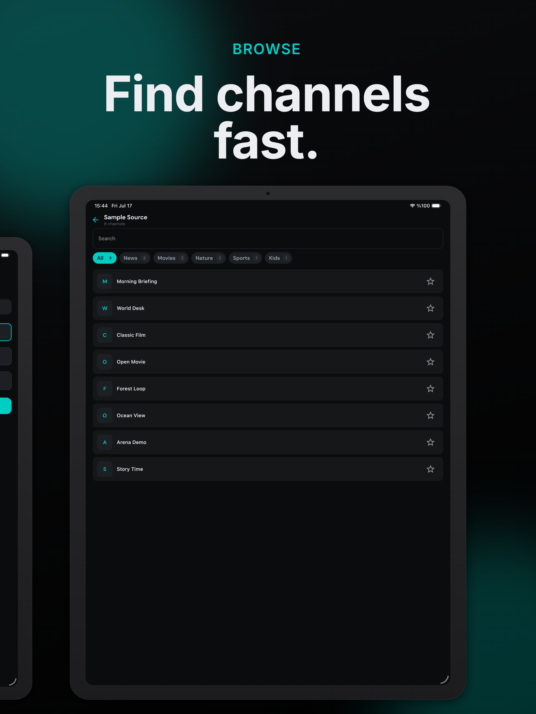
Task: Toggle favorite star for Ocean View
Action: click(x=430, y=415)
